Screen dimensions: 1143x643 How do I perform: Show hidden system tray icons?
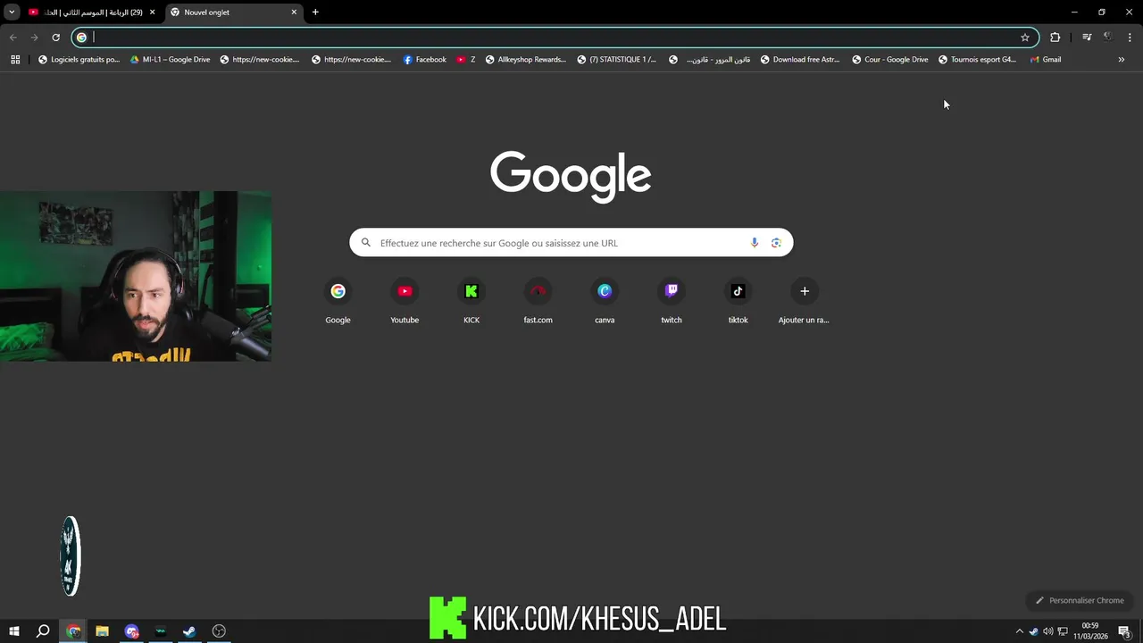[1020, 631]
